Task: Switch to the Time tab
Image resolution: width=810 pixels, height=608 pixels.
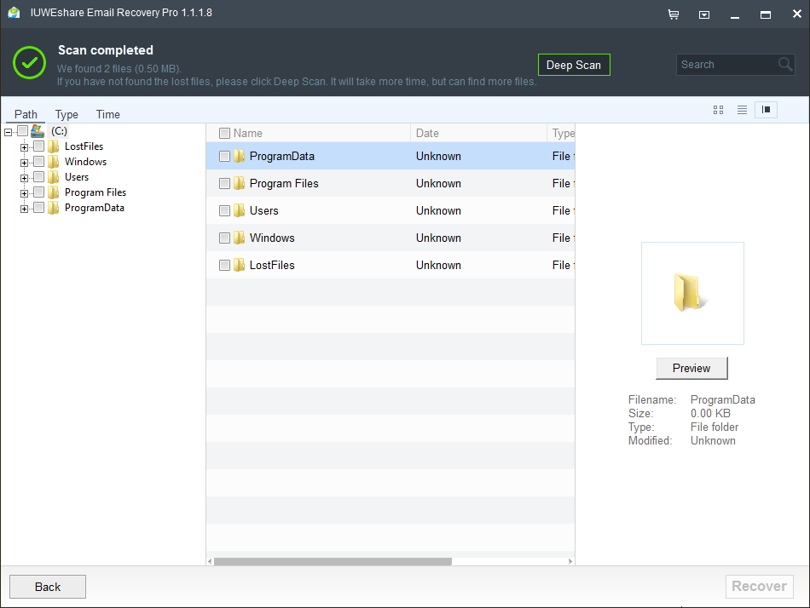Action: (107, 114)
